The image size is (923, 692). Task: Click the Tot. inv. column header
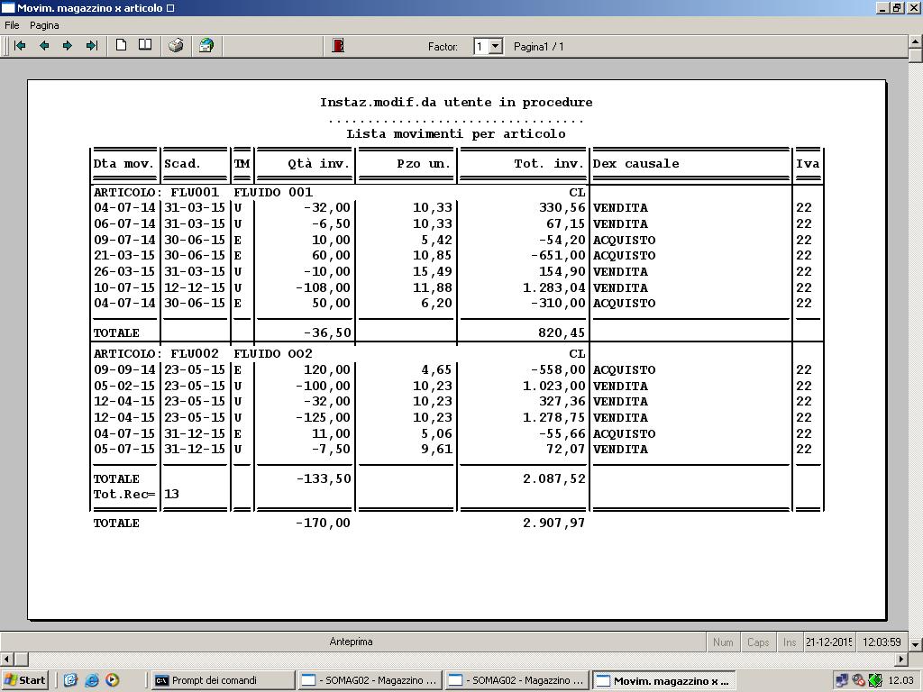click(549, 164)
